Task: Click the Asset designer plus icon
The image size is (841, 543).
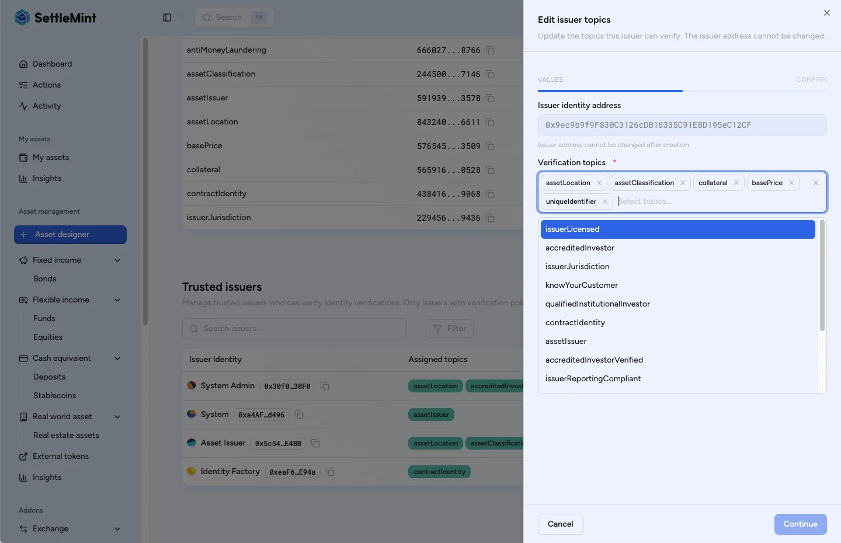Action: tap(23, 235)
